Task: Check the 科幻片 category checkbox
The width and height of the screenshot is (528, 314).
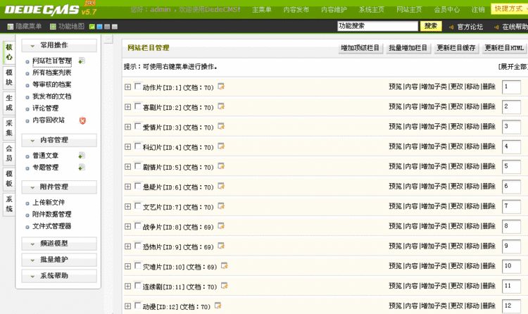Action: click(x=137, y=146)
